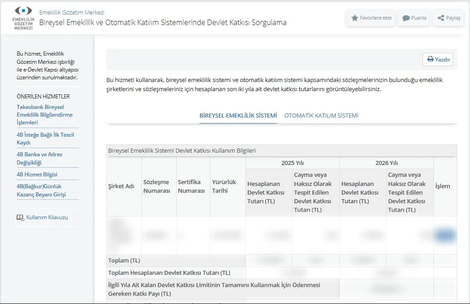Click the ÖNERİLEN HİZMETLER heading

click(x=43, y=97)
